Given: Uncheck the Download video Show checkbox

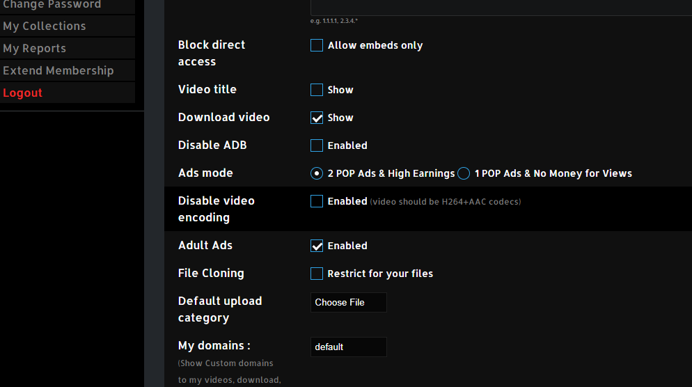Looking at the screenshot, I should coord(317,118).
